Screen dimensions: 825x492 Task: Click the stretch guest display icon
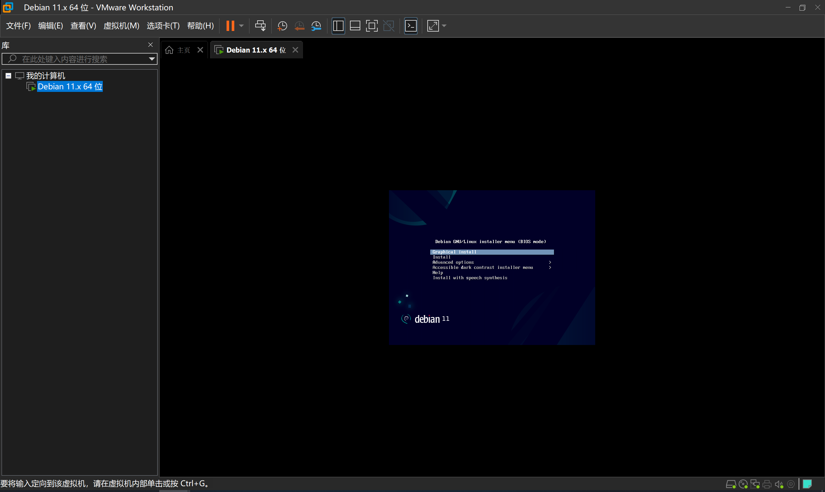[433, 25]
